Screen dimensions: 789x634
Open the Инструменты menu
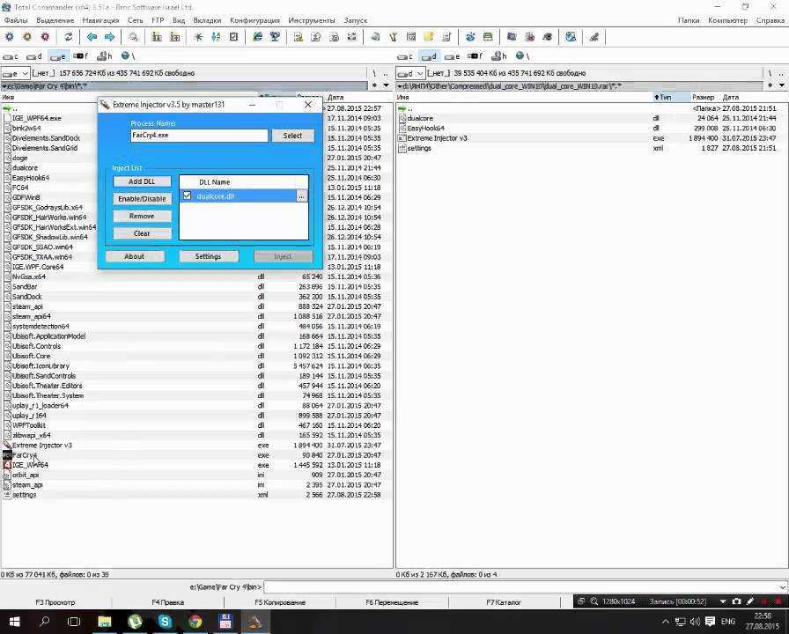point(312,20)
